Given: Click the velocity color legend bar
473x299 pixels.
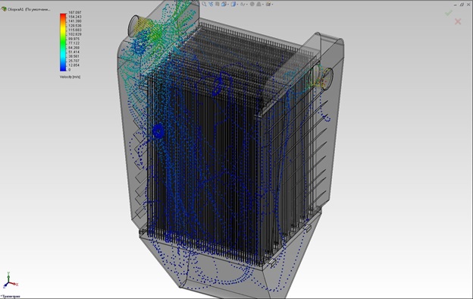Looking at the screenshot, I should coord(63,42).
